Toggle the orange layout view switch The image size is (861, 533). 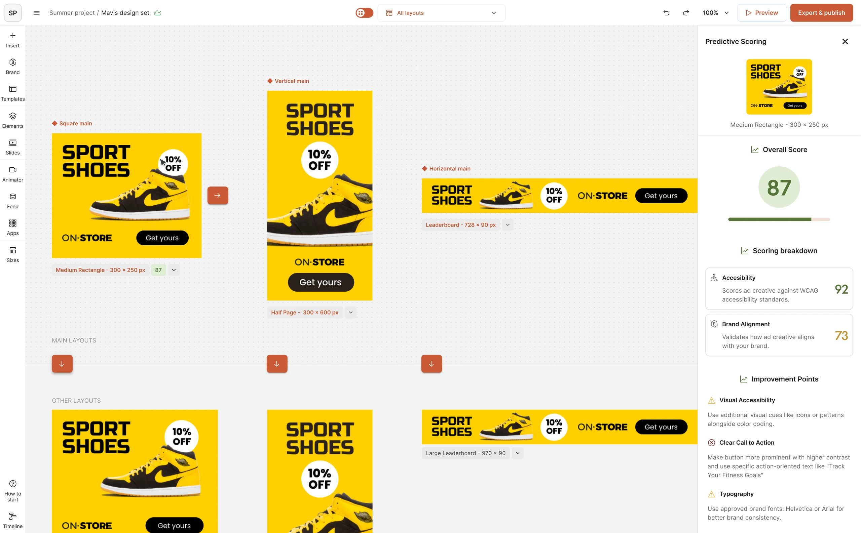tap(364, 13)
